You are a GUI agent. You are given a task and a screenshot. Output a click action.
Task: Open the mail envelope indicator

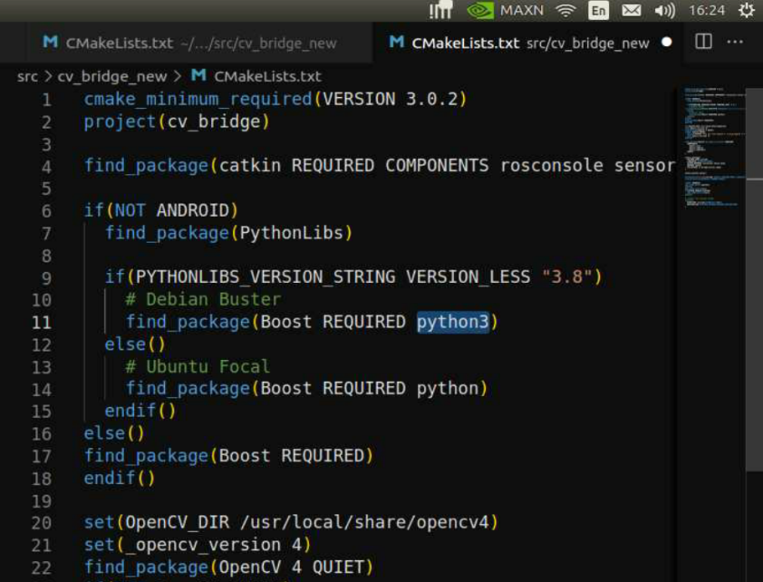[x=631, y=10]
